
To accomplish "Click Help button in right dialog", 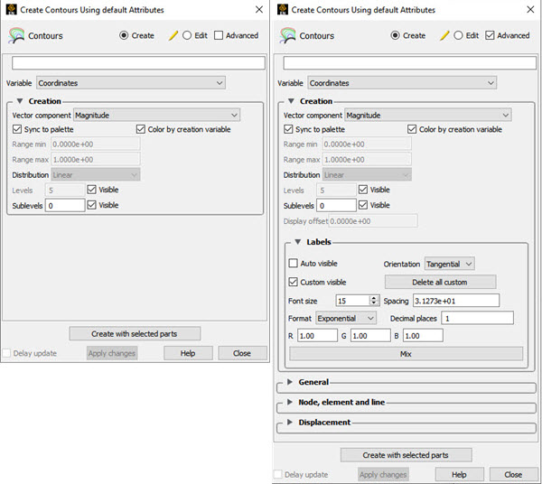I will [x=460, y=474].
